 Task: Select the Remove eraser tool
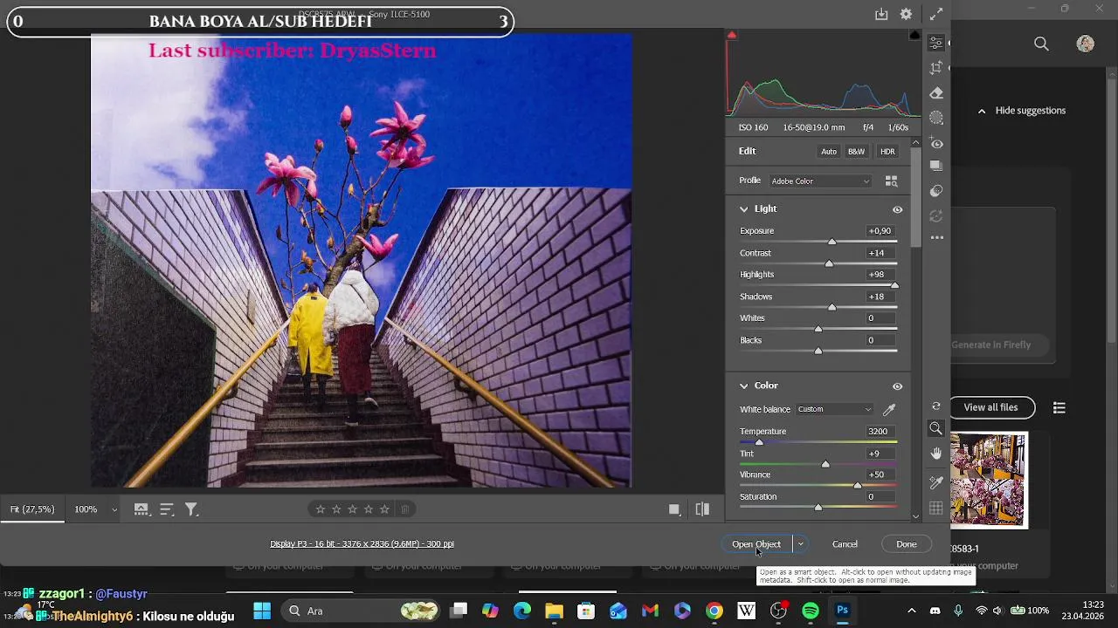click(x=936, y=93)
